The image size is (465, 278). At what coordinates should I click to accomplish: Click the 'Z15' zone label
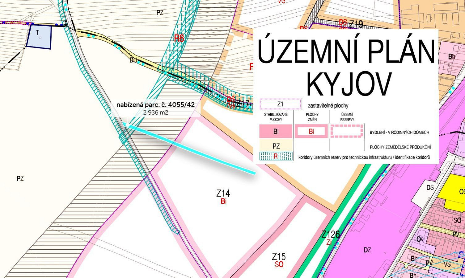[x=279, y=256]
